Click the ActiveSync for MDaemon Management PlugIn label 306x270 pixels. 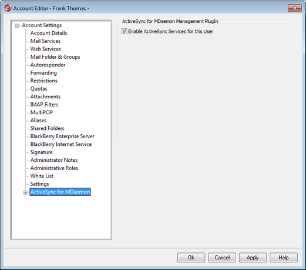pyautogui.click(x=170, y=21)
